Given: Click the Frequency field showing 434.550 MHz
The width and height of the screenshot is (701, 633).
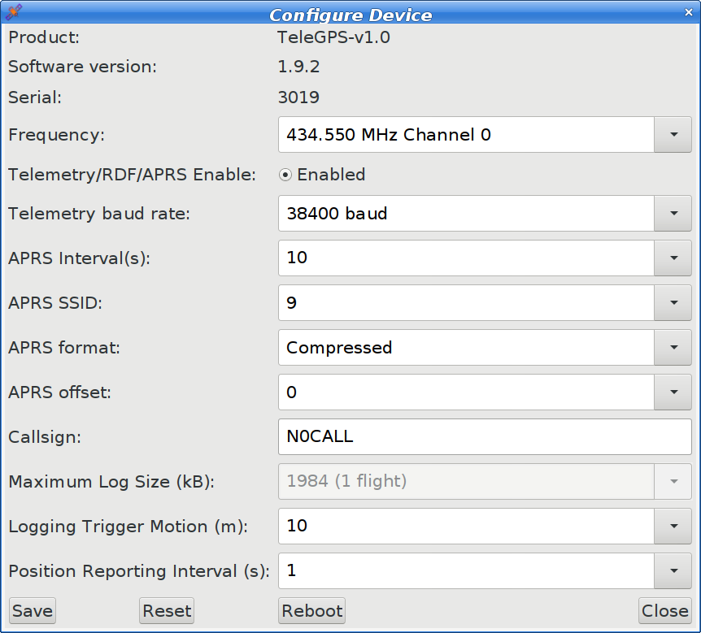Looking at the screenshot, I should pos(466,135).
